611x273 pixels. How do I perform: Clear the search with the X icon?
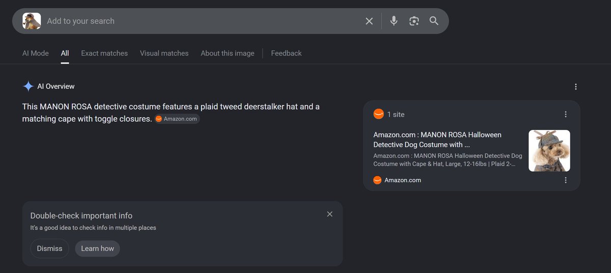click(x=369, y=21)
